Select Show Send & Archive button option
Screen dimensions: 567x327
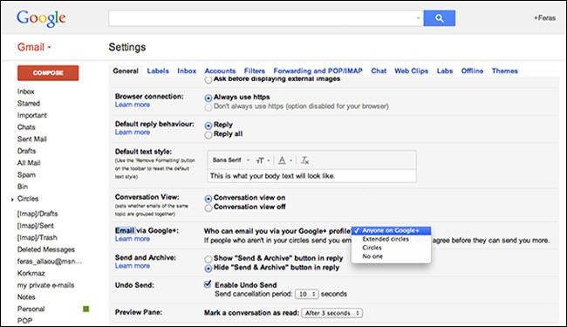(208, 259)
